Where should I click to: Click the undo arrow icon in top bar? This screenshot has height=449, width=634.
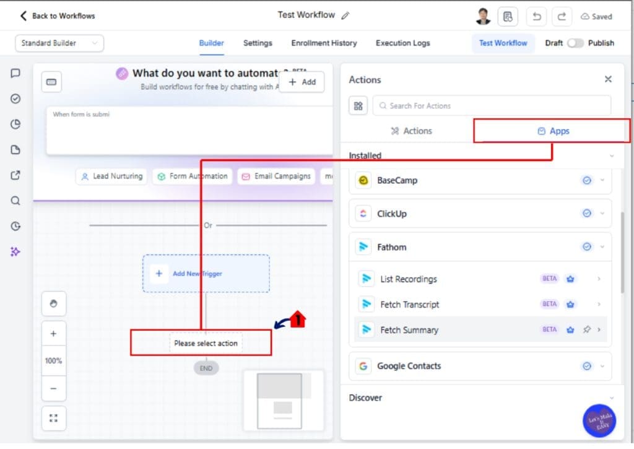[x=536, y=16]
